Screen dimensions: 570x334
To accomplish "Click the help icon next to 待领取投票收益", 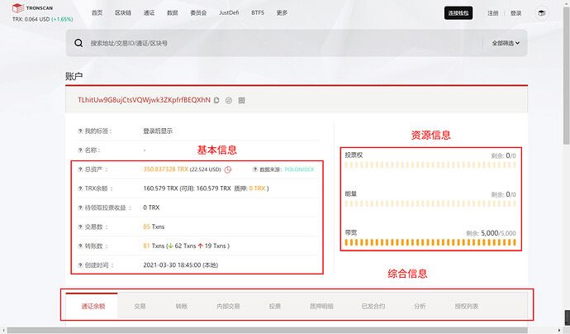I will [x=80, y=208].
